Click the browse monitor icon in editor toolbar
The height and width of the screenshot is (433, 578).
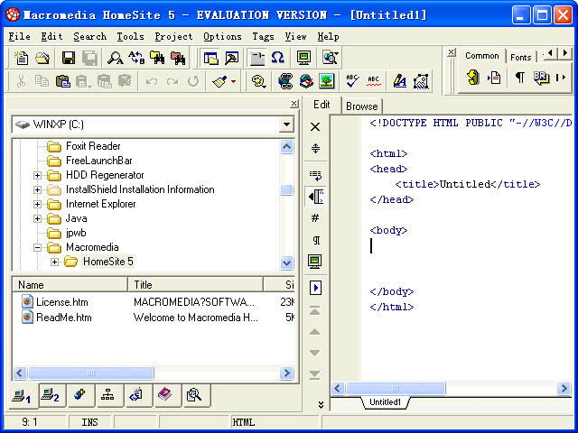coord(315,261)
